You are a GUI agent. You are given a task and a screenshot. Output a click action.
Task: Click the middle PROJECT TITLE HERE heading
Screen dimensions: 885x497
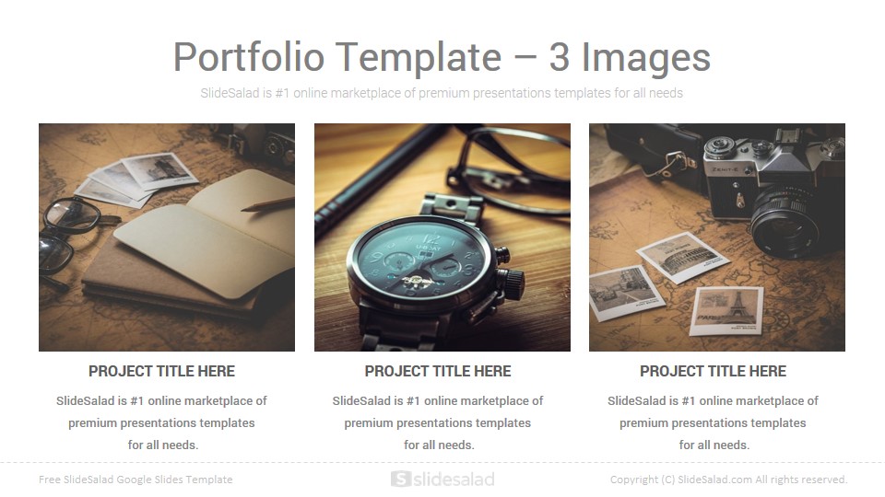point(437,371)
